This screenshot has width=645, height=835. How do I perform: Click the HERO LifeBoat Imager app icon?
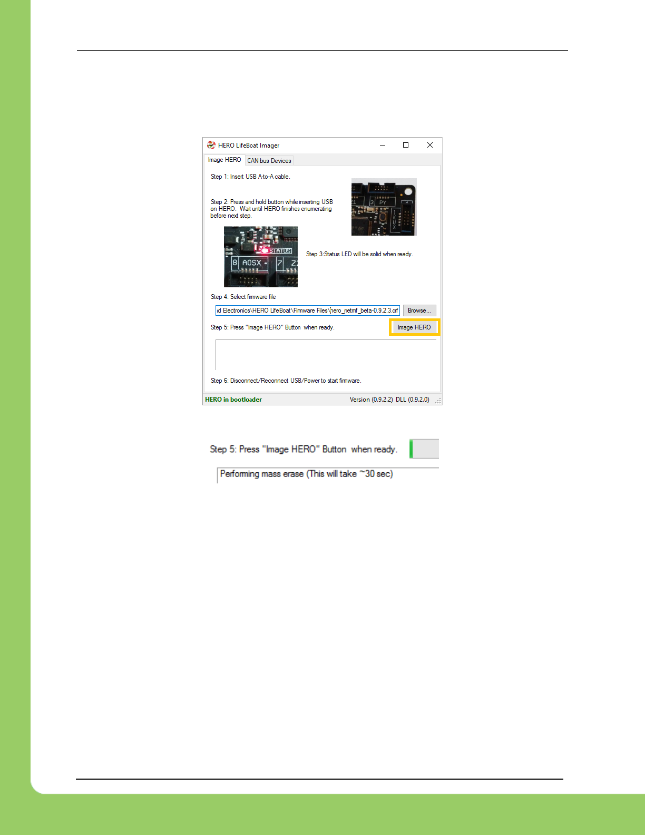[x=211, y=145]
